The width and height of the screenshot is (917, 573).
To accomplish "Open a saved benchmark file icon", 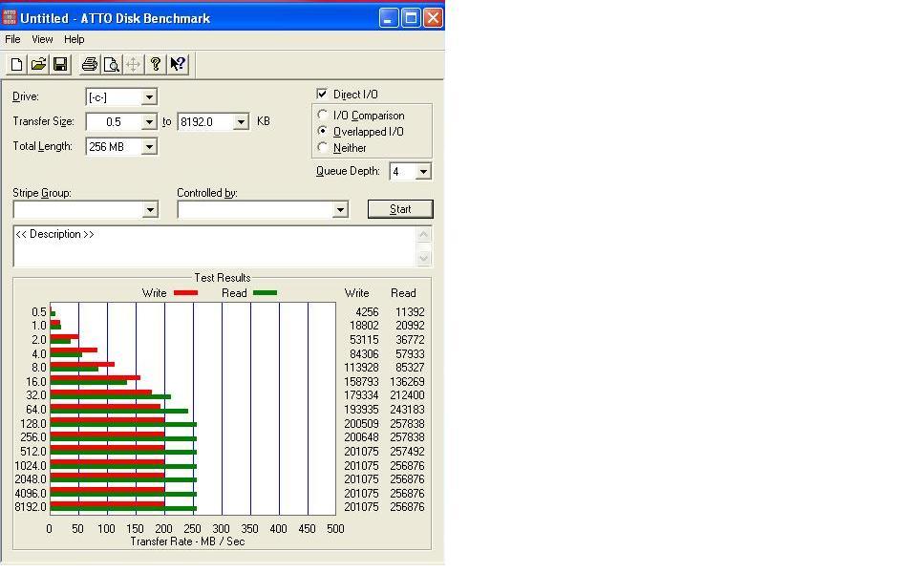I will [x=38, y=64].
